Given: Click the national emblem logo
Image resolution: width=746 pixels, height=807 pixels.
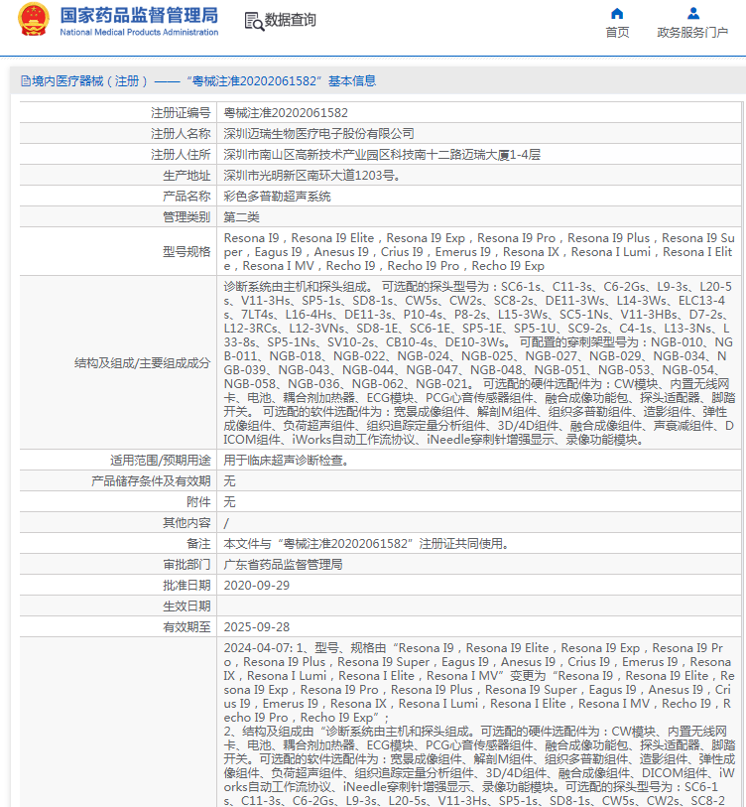Looking at the screenshot, I should tap(34, 20).
